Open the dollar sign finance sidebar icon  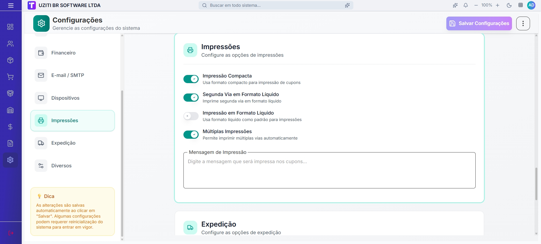click(10, 127)
